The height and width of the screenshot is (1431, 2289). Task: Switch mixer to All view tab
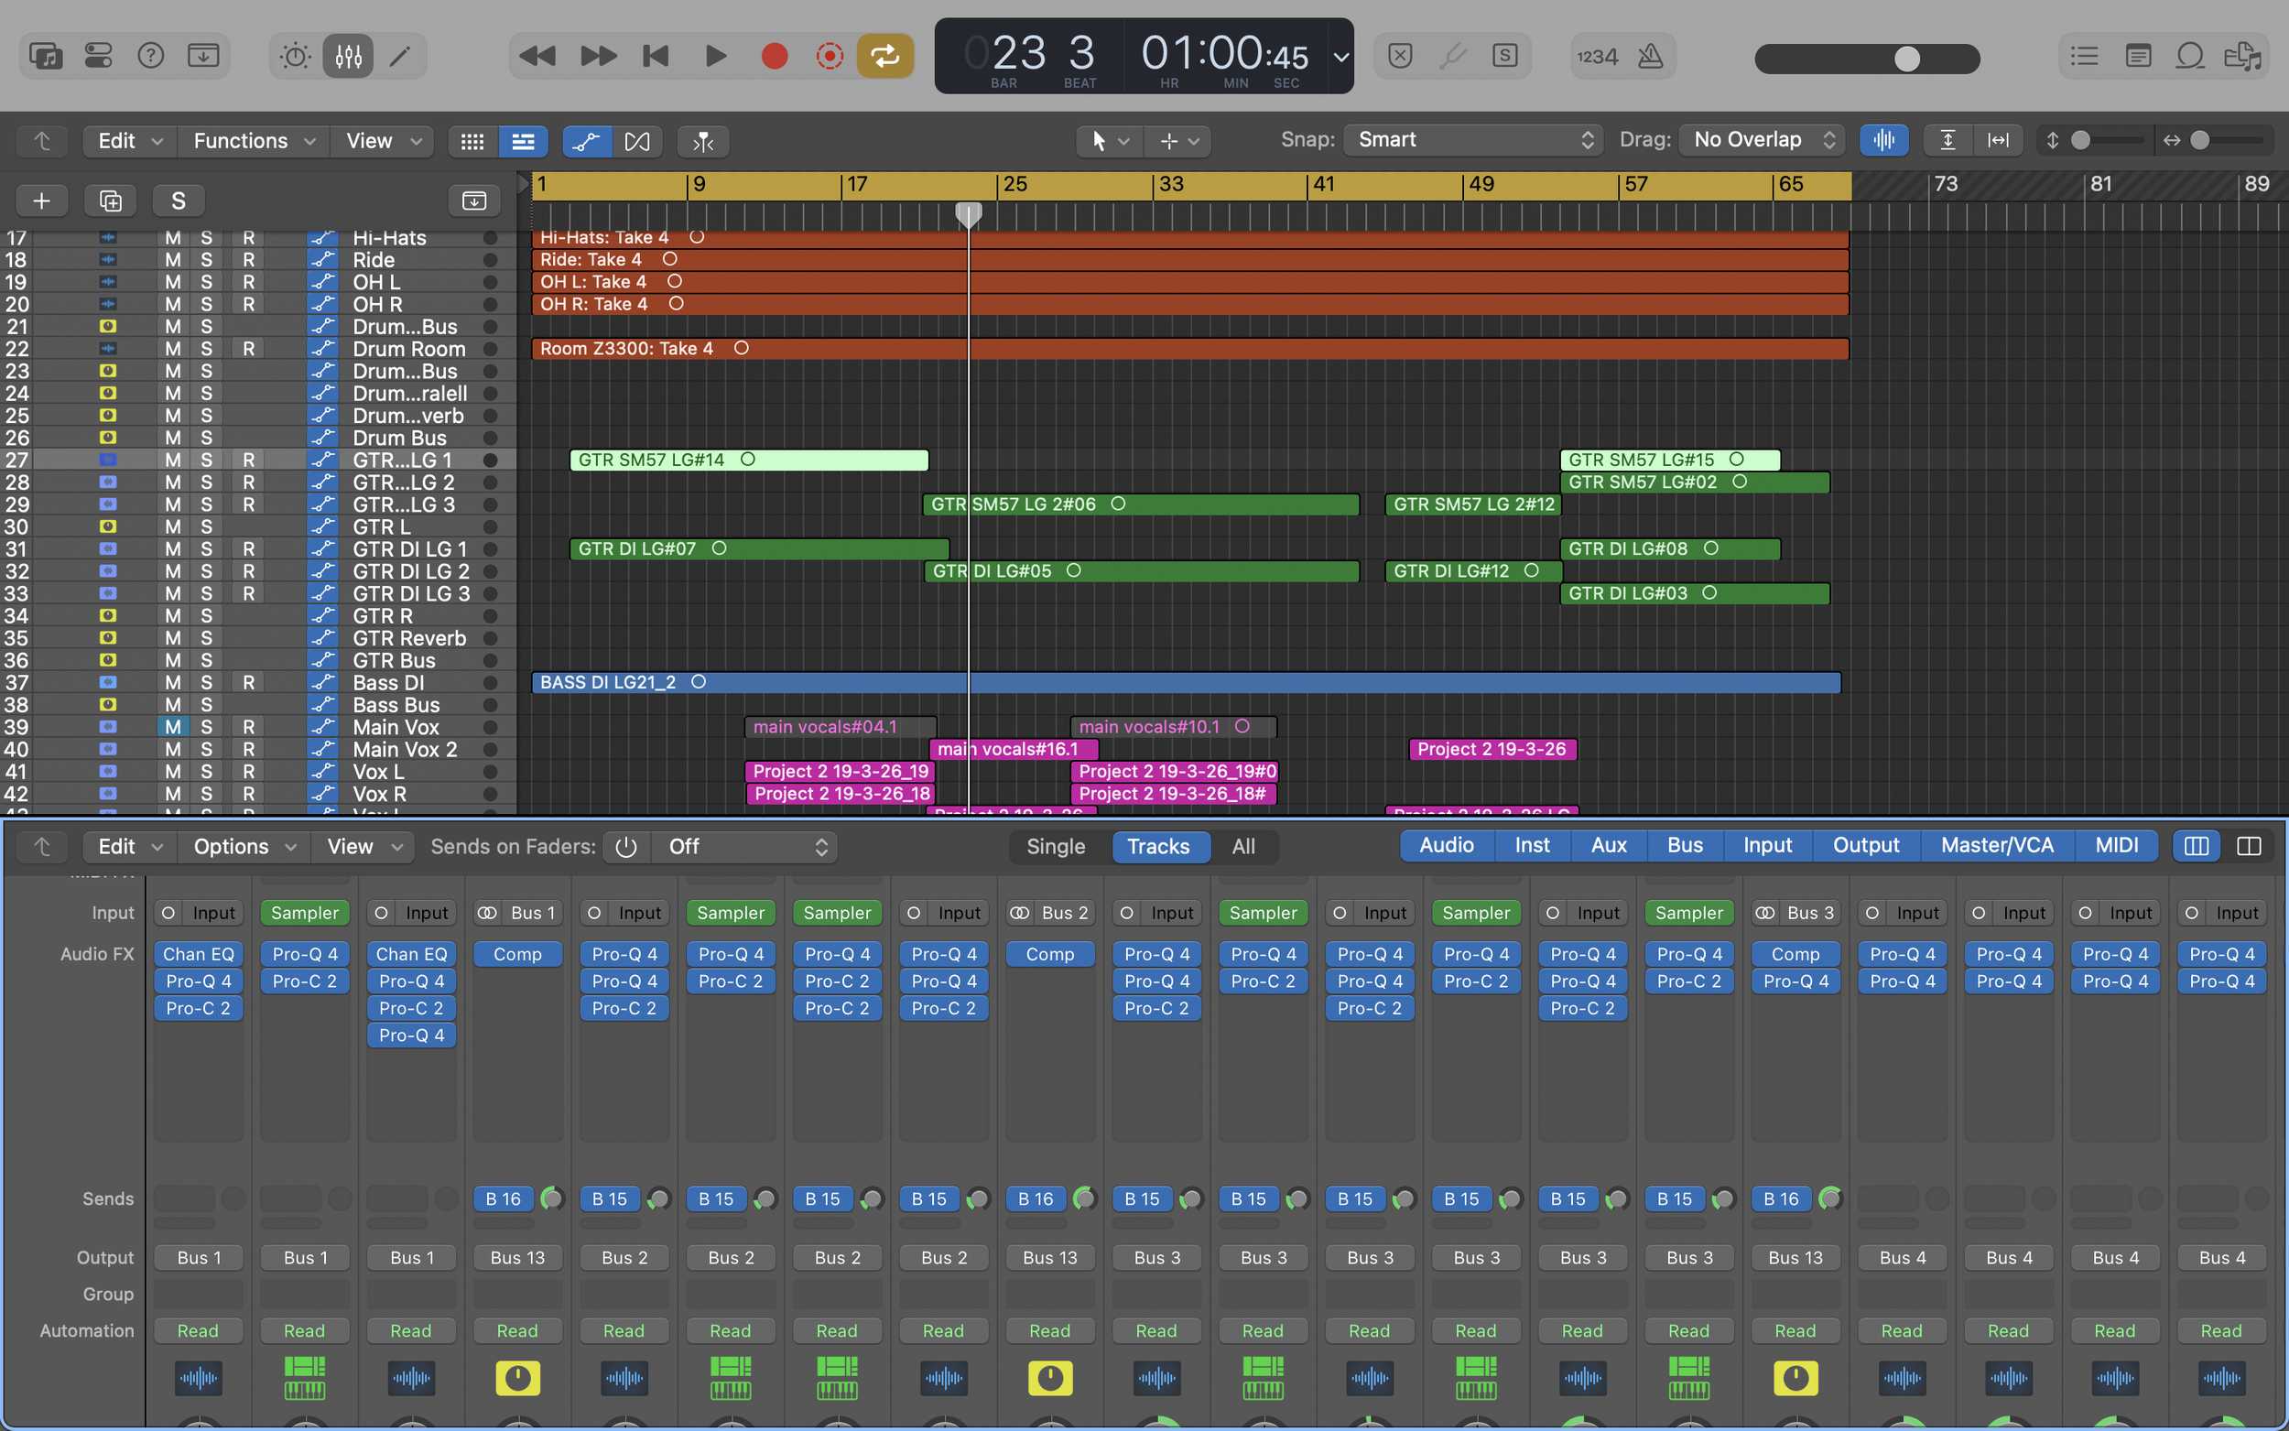(x=1242, y=847)
